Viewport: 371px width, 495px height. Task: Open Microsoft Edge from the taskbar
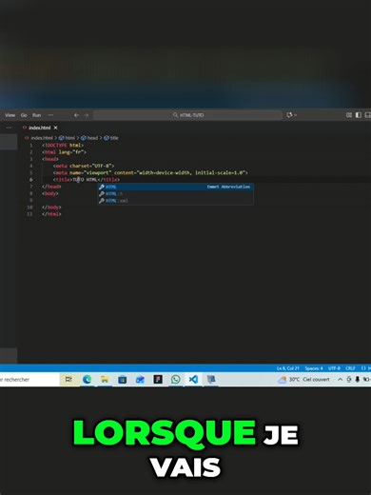tap(87, 379)
